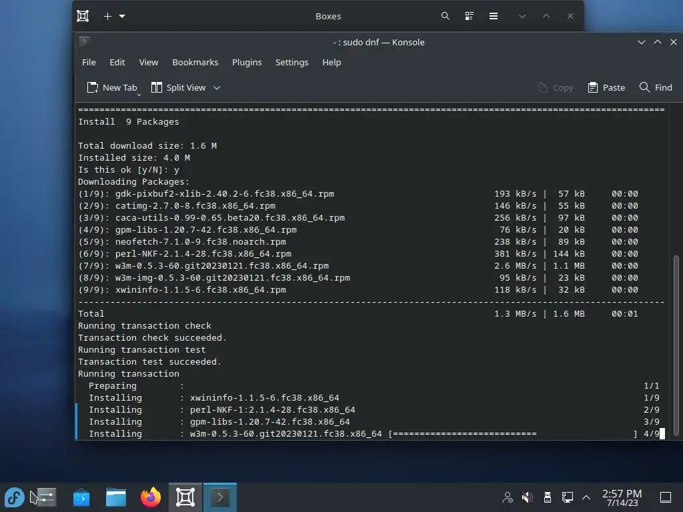
Task: Click the removable devices tray icon
Action: tap(548, 497)
